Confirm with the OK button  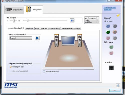coord(115,91)
